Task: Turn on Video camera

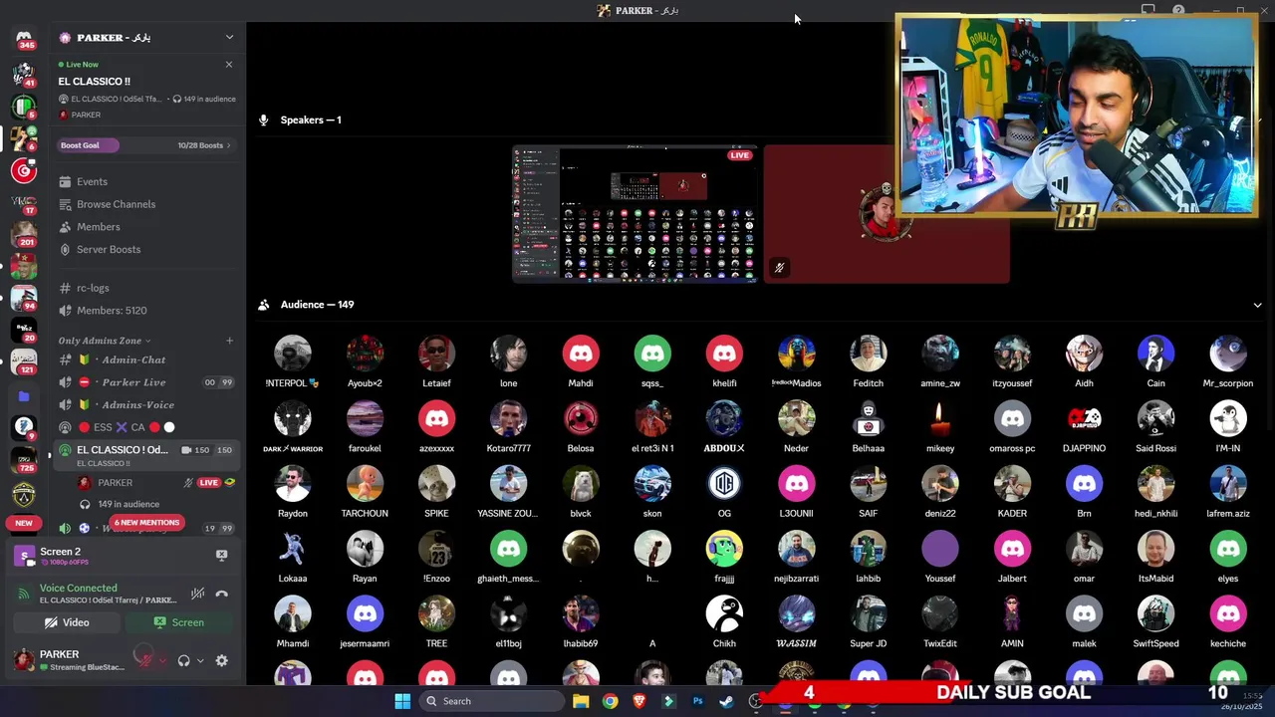Action: click(67, 622)
